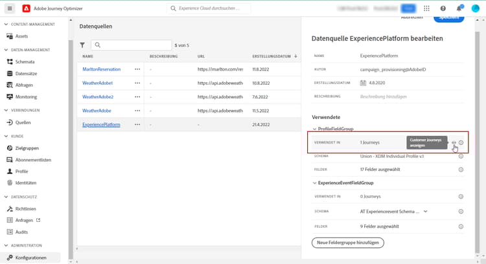This screenshot has width=486, height=264.
Task: Click the 9 Felder ausgewählt value
Action: point(379,226)
